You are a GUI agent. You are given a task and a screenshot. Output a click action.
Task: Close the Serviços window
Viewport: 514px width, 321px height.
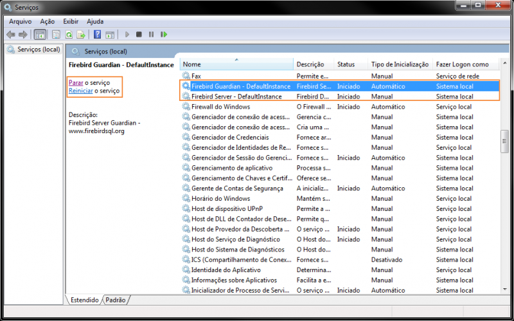[x=499, y=5]
